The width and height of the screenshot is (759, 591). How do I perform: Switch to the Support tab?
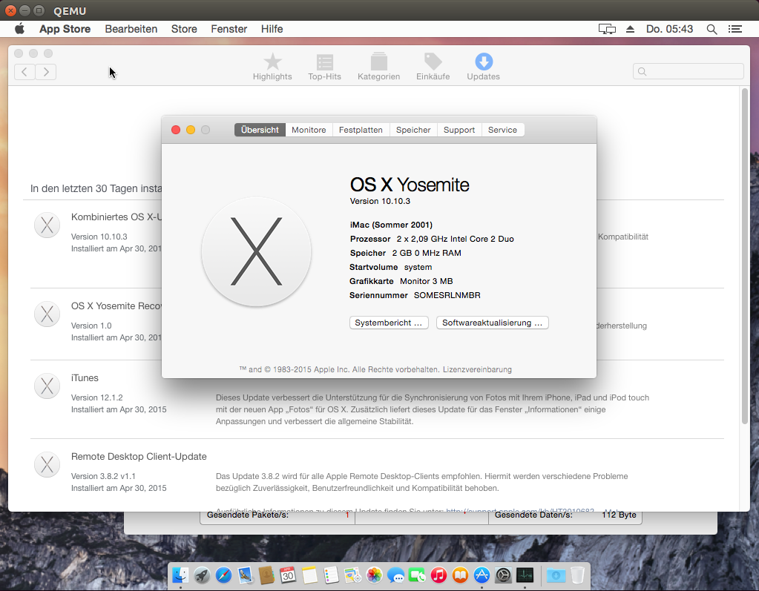point(459,130)
